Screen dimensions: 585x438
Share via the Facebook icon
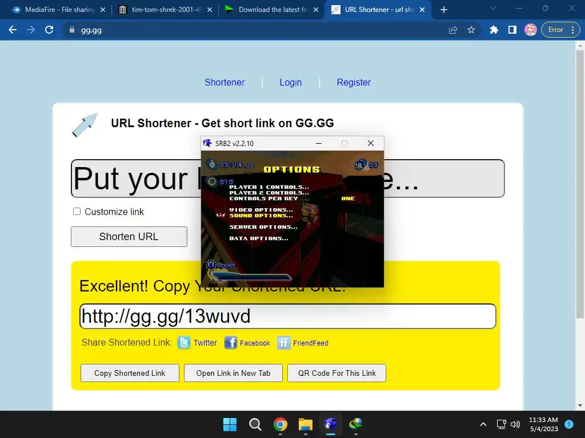[x=231, y=342]
